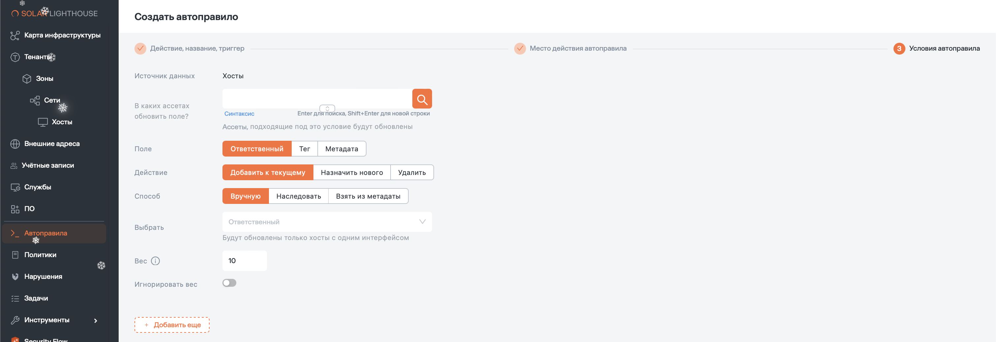The height and width of the screenshot is (342, 996).
Task: Select Тег field option
Action: [304, 149]
